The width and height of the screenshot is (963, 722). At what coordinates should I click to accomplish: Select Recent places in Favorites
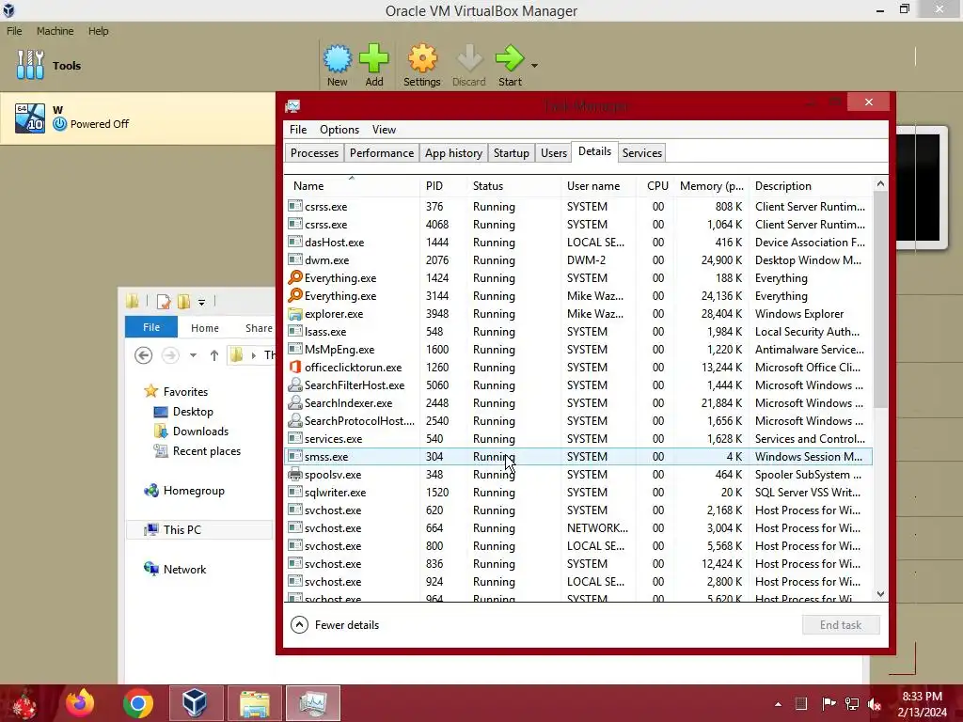[x=197, y=450]
